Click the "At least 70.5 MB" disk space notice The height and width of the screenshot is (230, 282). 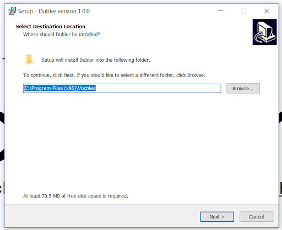[x=75, y=196]
